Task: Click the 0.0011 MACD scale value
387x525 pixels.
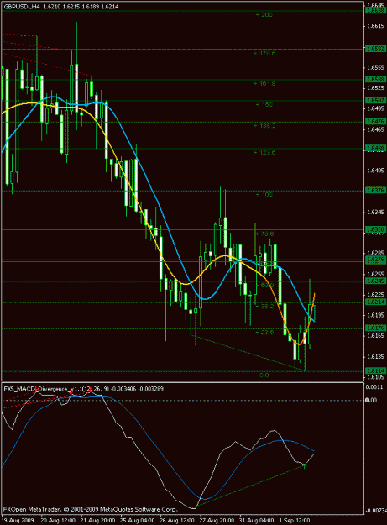Action: (374, 386)
